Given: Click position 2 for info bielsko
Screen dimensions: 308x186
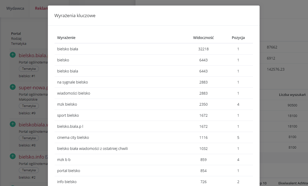Looking at the screenshot, I should click(x=238, y=182).
